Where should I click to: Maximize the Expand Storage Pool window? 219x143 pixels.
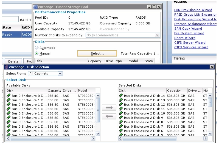[x=154, y=7]
